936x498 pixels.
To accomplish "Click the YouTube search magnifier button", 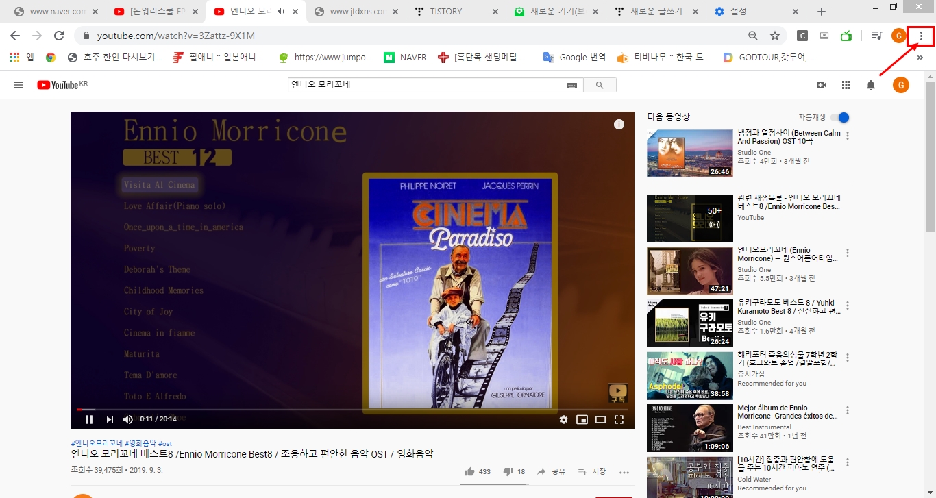I will click(x=599, y=85).
